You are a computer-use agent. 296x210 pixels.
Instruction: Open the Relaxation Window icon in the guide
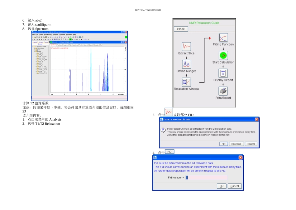coord(187,82)
